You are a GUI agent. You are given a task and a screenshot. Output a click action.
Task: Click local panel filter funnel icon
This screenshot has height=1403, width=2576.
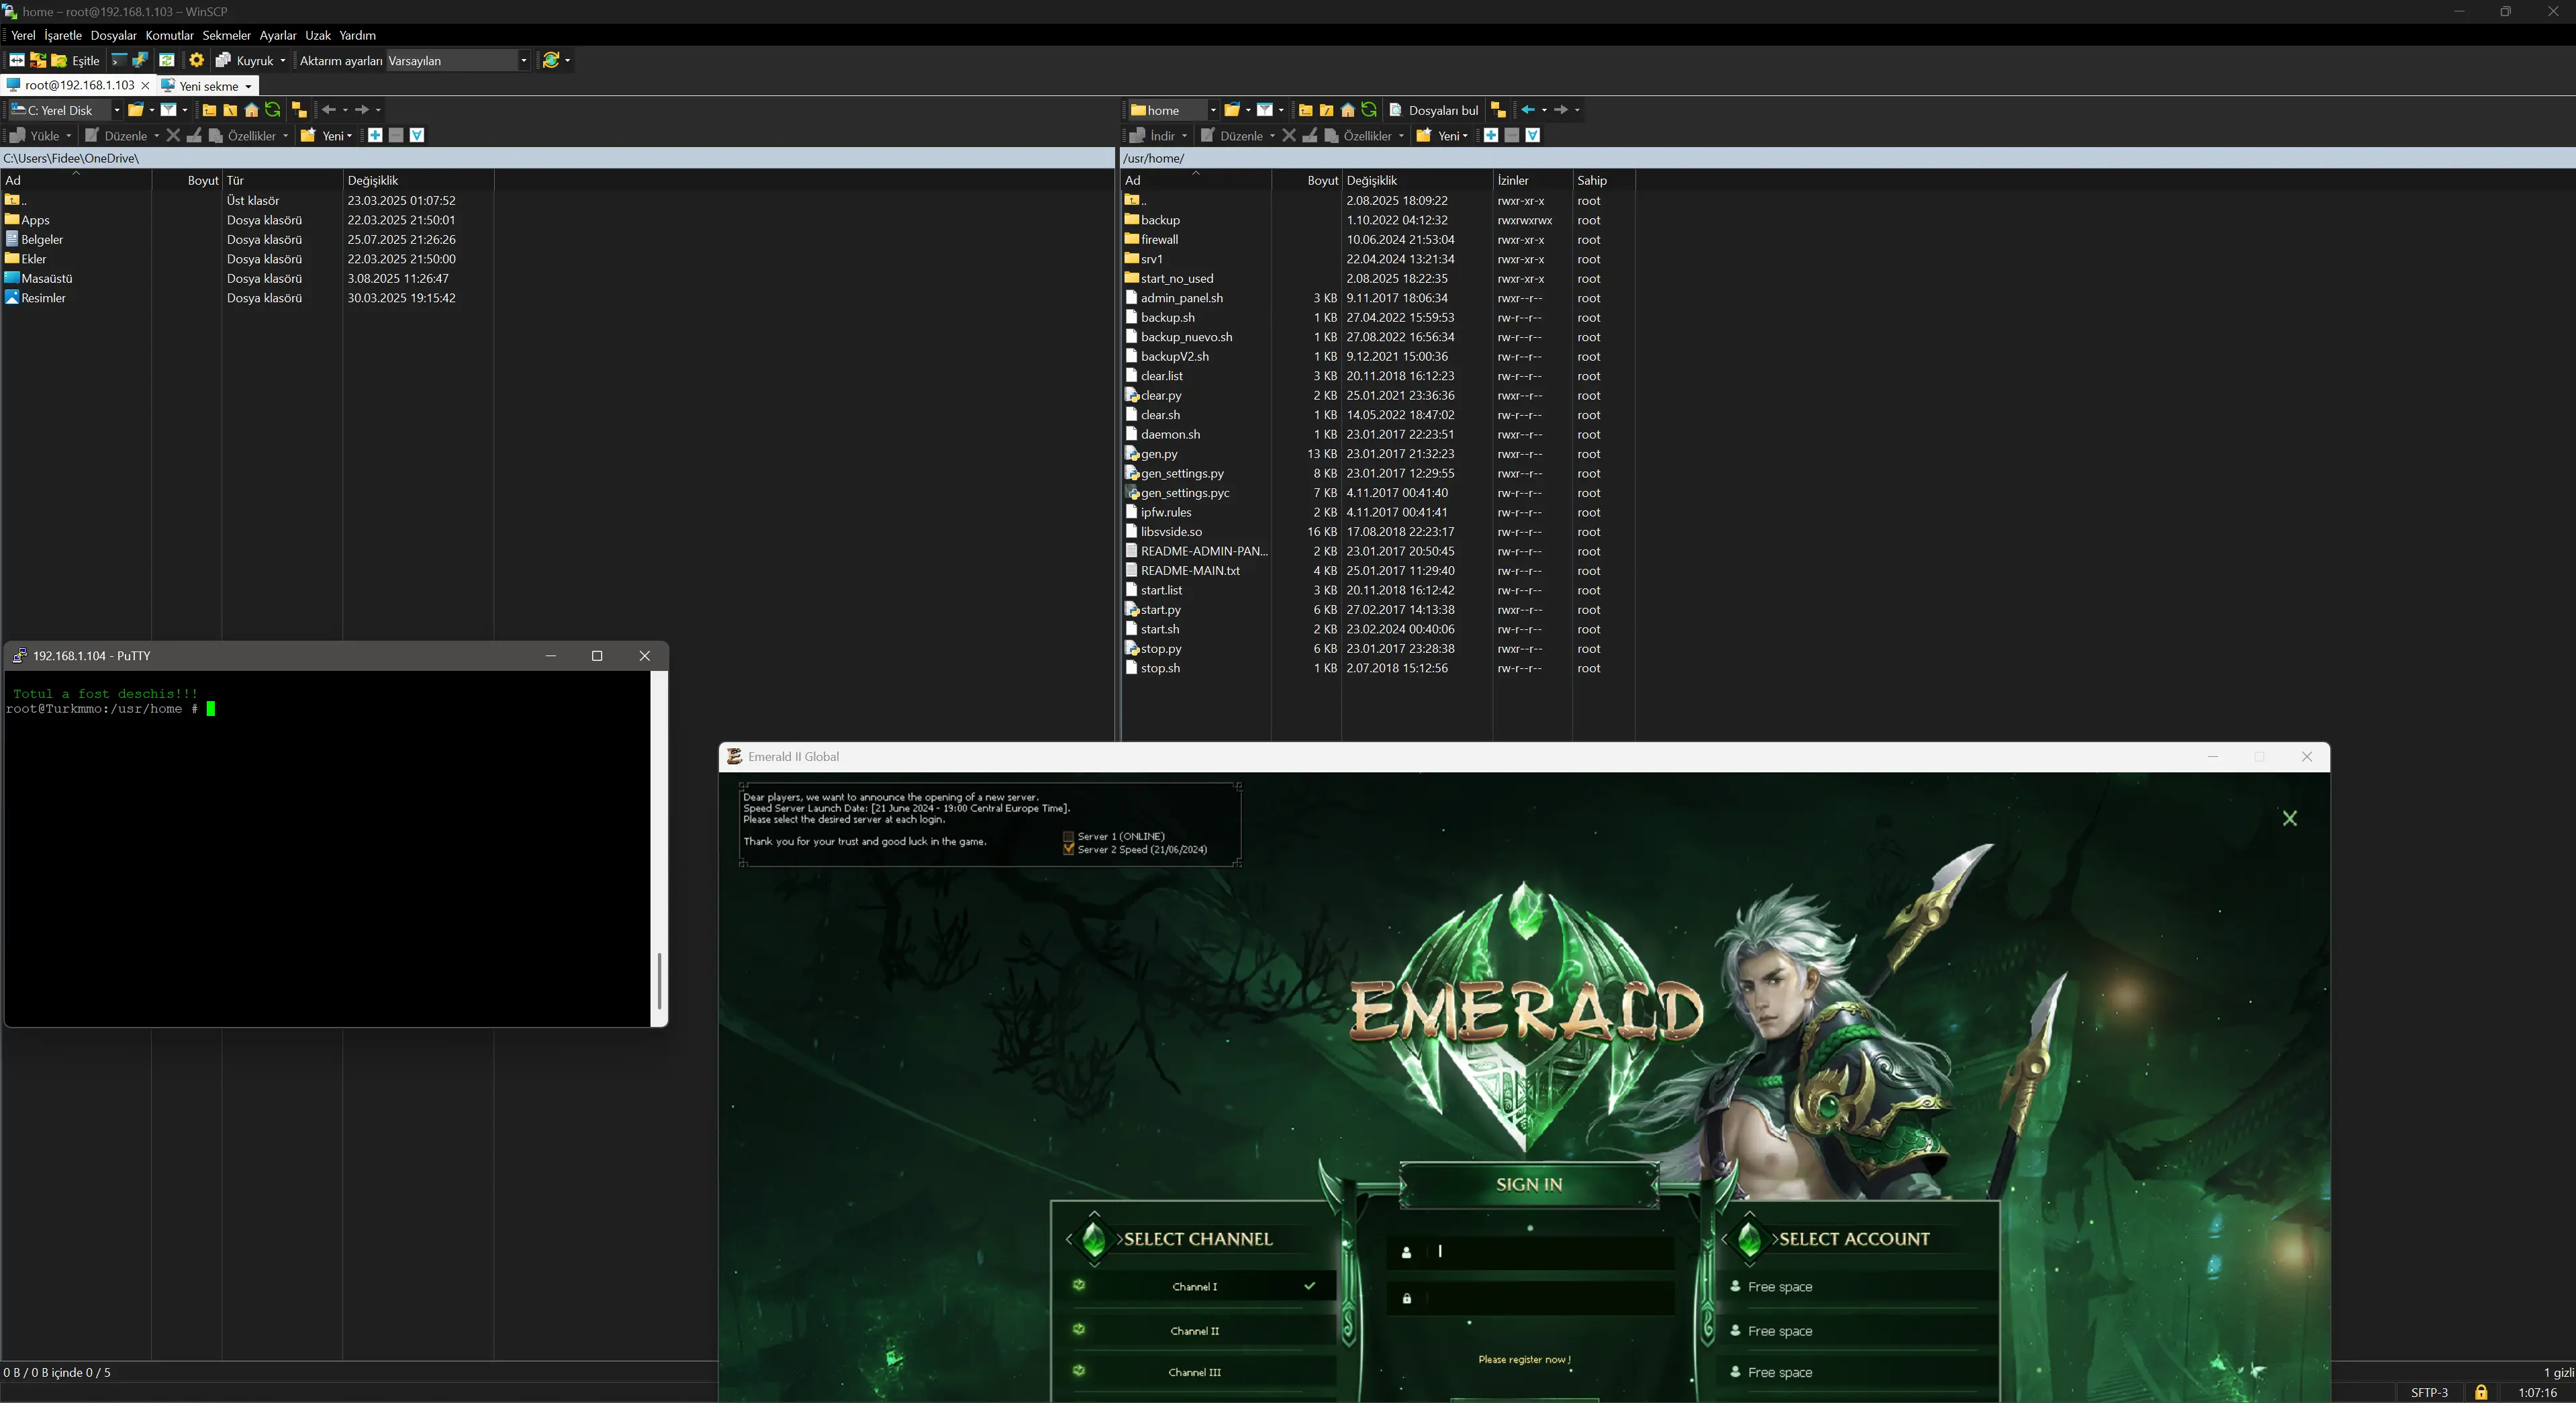pyautogui.click(x=169, y=110)
